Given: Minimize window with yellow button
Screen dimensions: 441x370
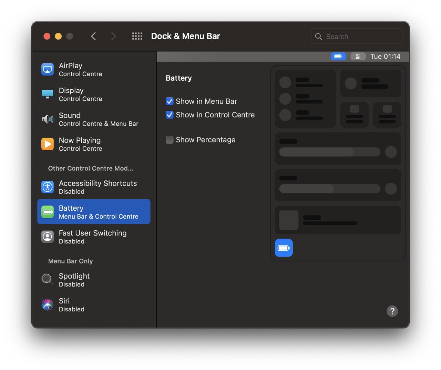Looking at the screenshot, I should point(58,36).
